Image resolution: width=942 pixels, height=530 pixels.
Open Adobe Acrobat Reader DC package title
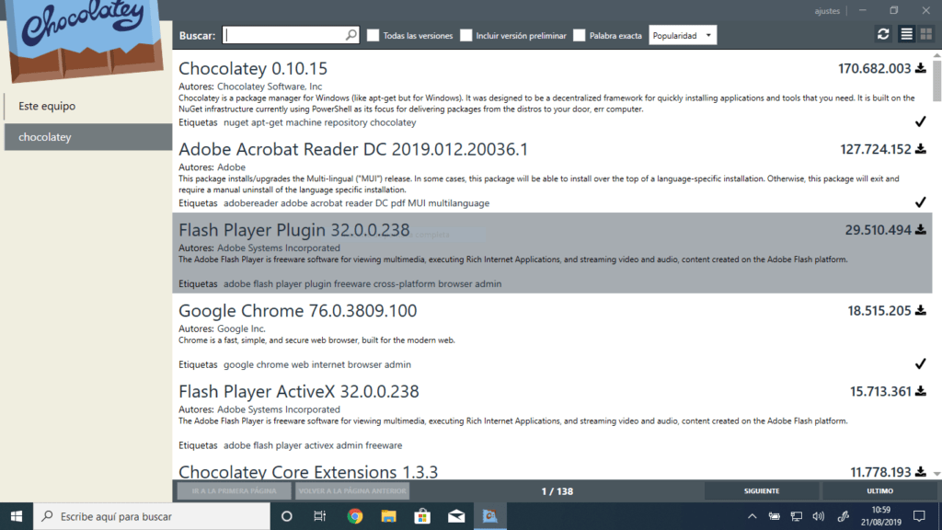(x=353, y=149)
